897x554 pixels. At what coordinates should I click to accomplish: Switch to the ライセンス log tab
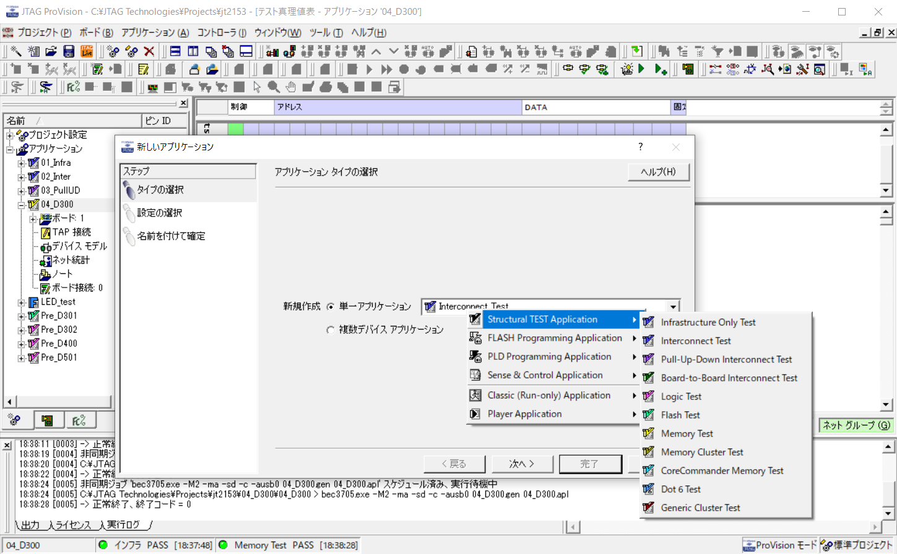[73, 525]
